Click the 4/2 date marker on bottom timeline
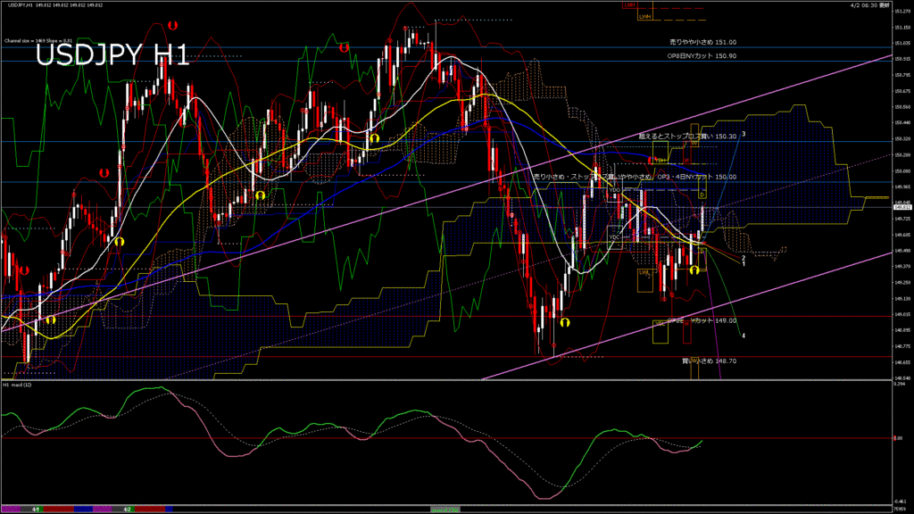 tap(128, 510)
